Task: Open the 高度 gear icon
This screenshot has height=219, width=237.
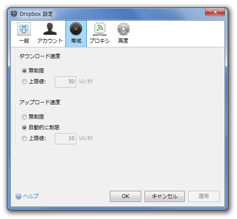Action: click(x=123, y=29)
